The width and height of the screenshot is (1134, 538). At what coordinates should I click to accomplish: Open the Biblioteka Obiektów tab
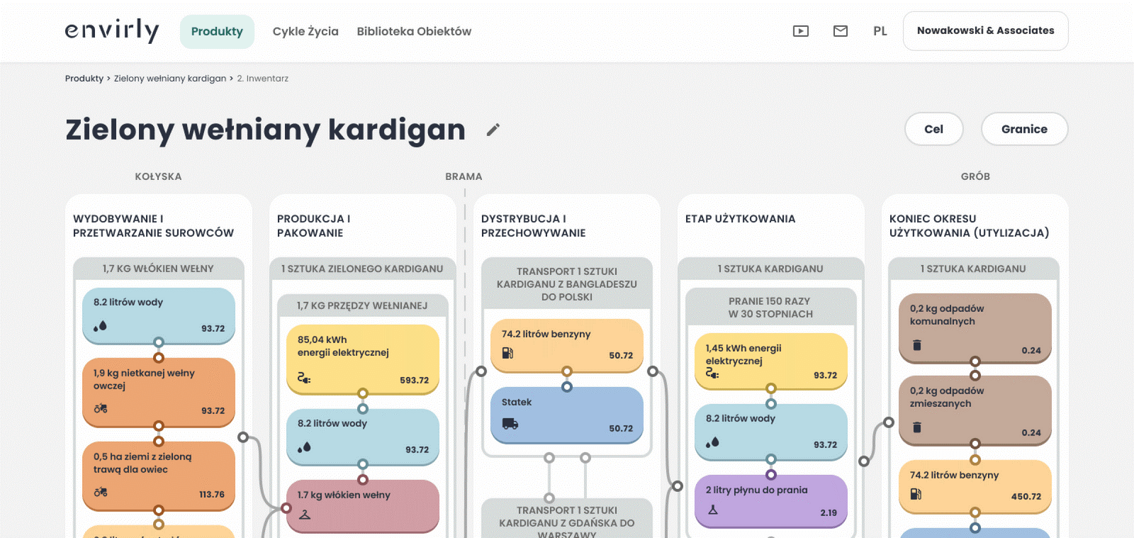pos(414,32)
